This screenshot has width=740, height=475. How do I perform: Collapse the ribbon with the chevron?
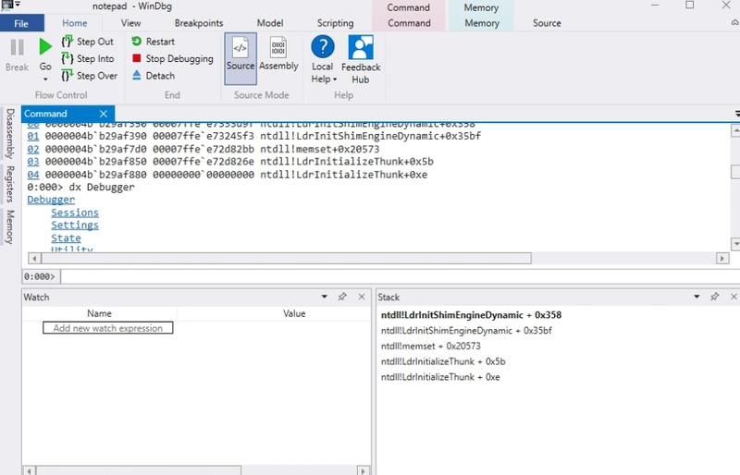734,23
